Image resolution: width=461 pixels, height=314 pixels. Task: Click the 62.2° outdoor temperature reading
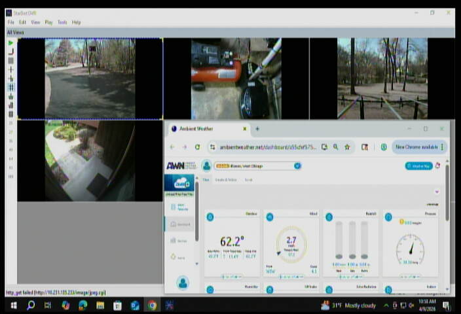(x=232, y=241)
